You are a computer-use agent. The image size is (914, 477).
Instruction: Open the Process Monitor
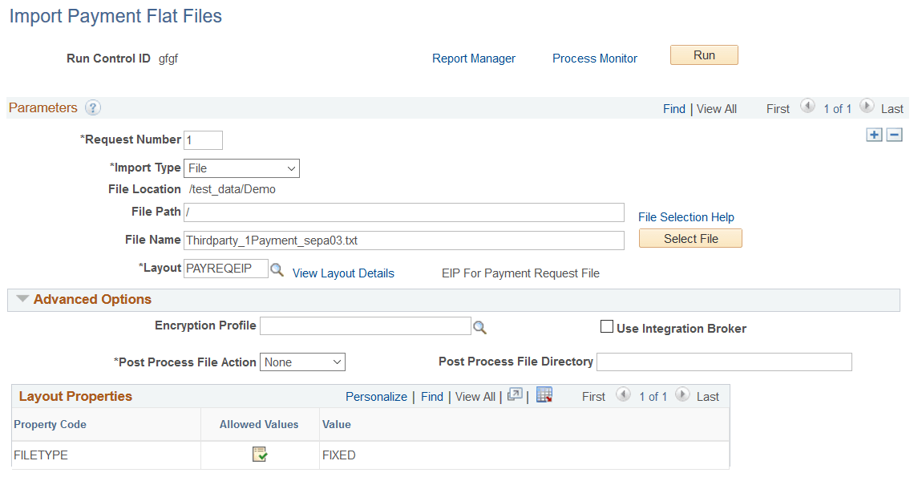click(594, 58)
